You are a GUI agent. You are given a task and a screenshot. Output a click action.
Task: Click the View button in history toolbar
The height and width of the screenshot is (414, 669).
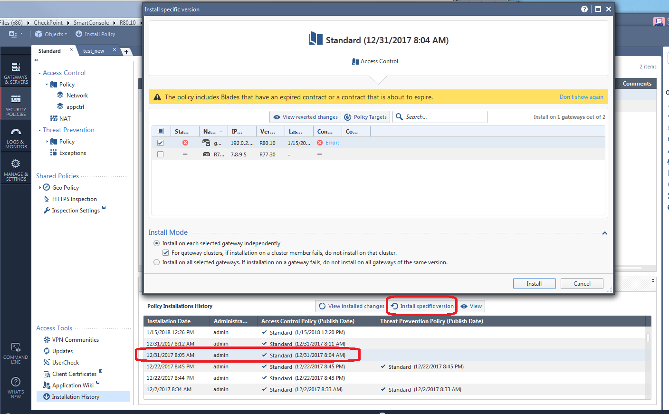point(471,306)
